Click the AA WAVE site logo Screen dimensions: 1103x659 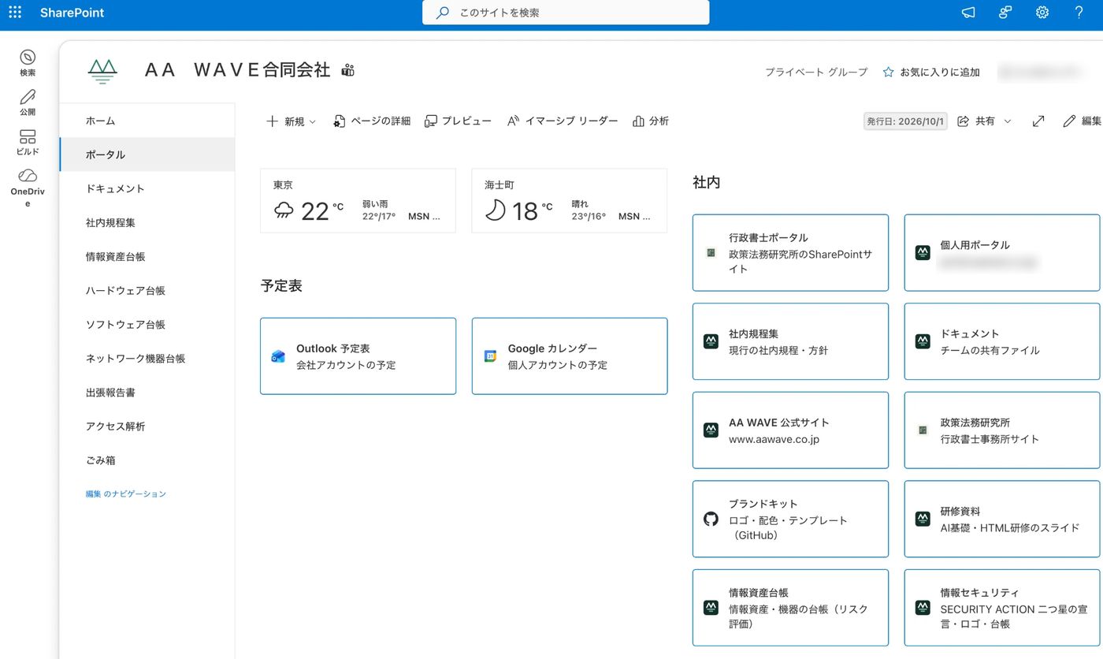(102, 71)
